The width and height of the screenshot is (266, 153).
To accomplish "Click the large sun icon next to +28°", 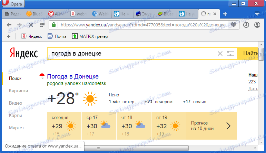I will 90,99.
